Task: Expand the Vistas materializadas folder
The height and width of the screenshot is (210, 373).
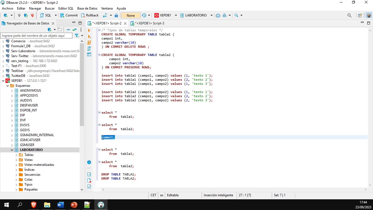Action: [16, 165]
